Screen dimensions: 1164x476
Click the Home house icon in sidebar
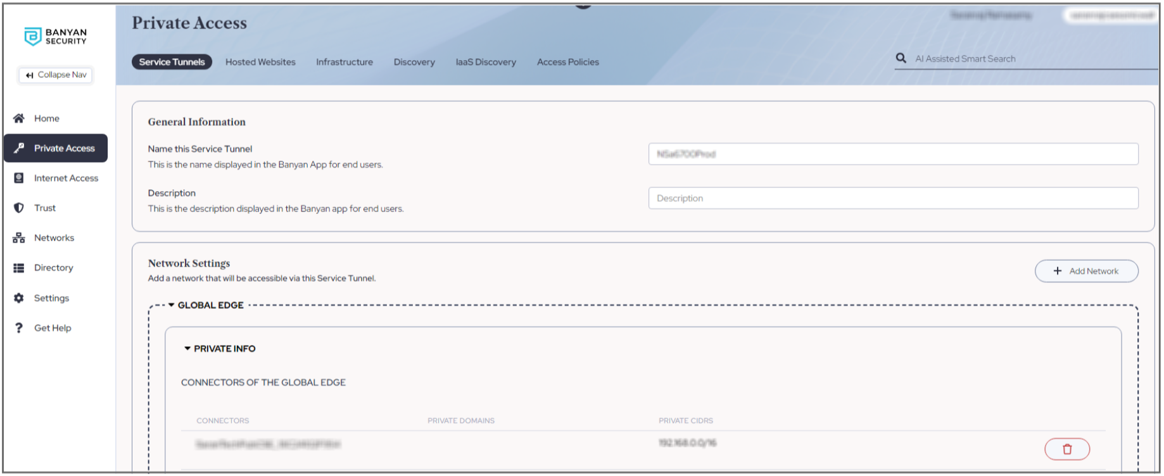pos(19,118)
